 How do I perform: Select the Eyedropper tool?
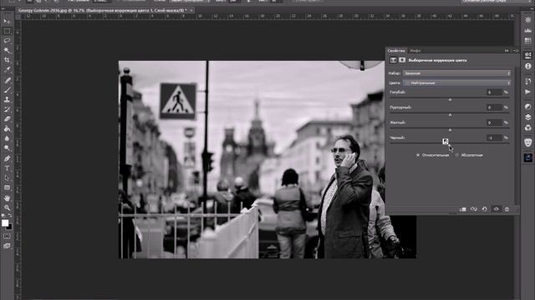pyautogui.click(x=7, y=70)
